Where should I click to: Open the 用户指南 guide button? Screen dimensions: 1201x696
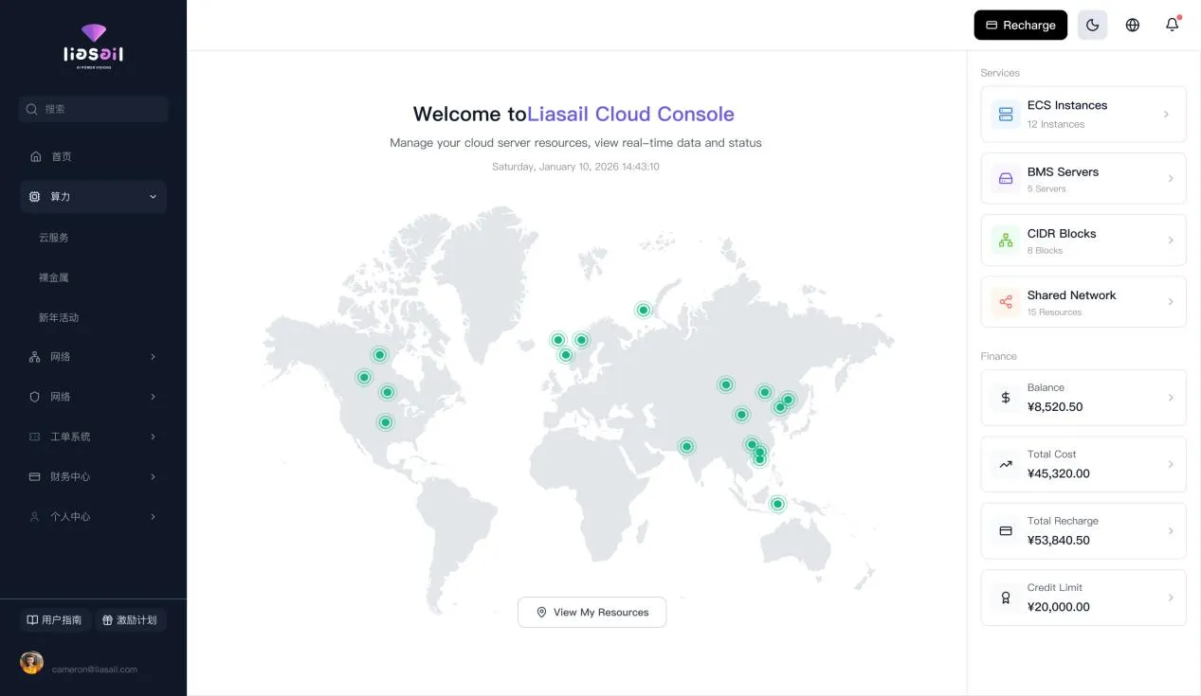[55, 620]
